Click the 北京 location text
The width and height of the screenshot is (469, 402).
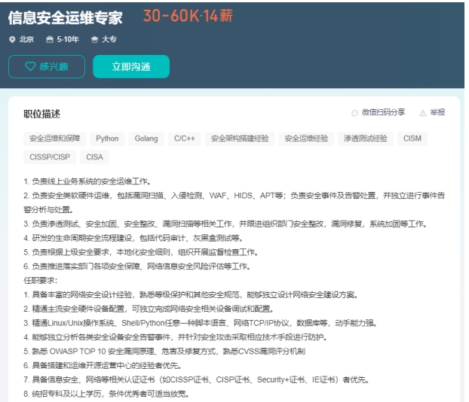[26, 39]
